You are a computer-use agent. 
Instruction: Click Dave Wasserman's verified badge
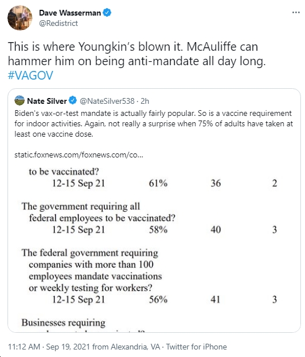click(x=107, y=13)
